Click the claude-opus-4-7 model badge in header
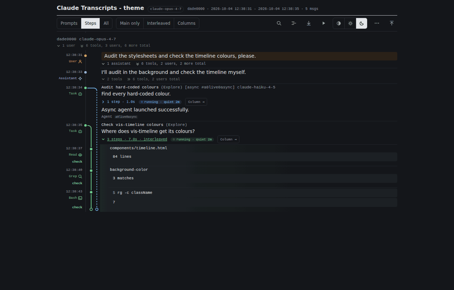This screenshot has height=290, width=454. point(166,9)
